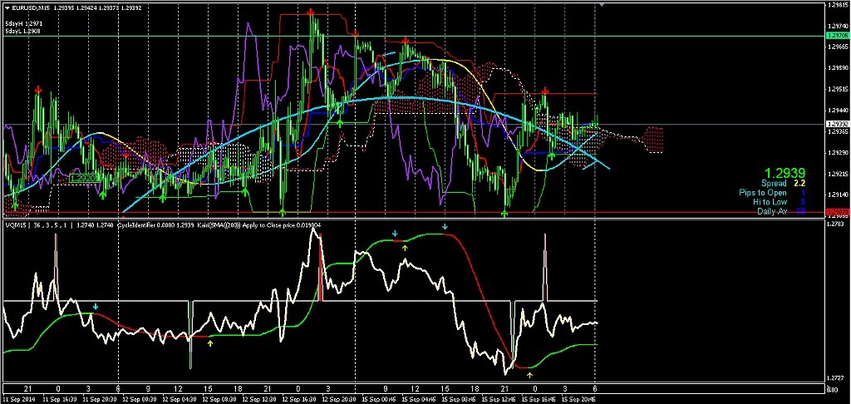
Task: Click the 11 Sep 2014 date label
Action: click(x=17, y=398)
